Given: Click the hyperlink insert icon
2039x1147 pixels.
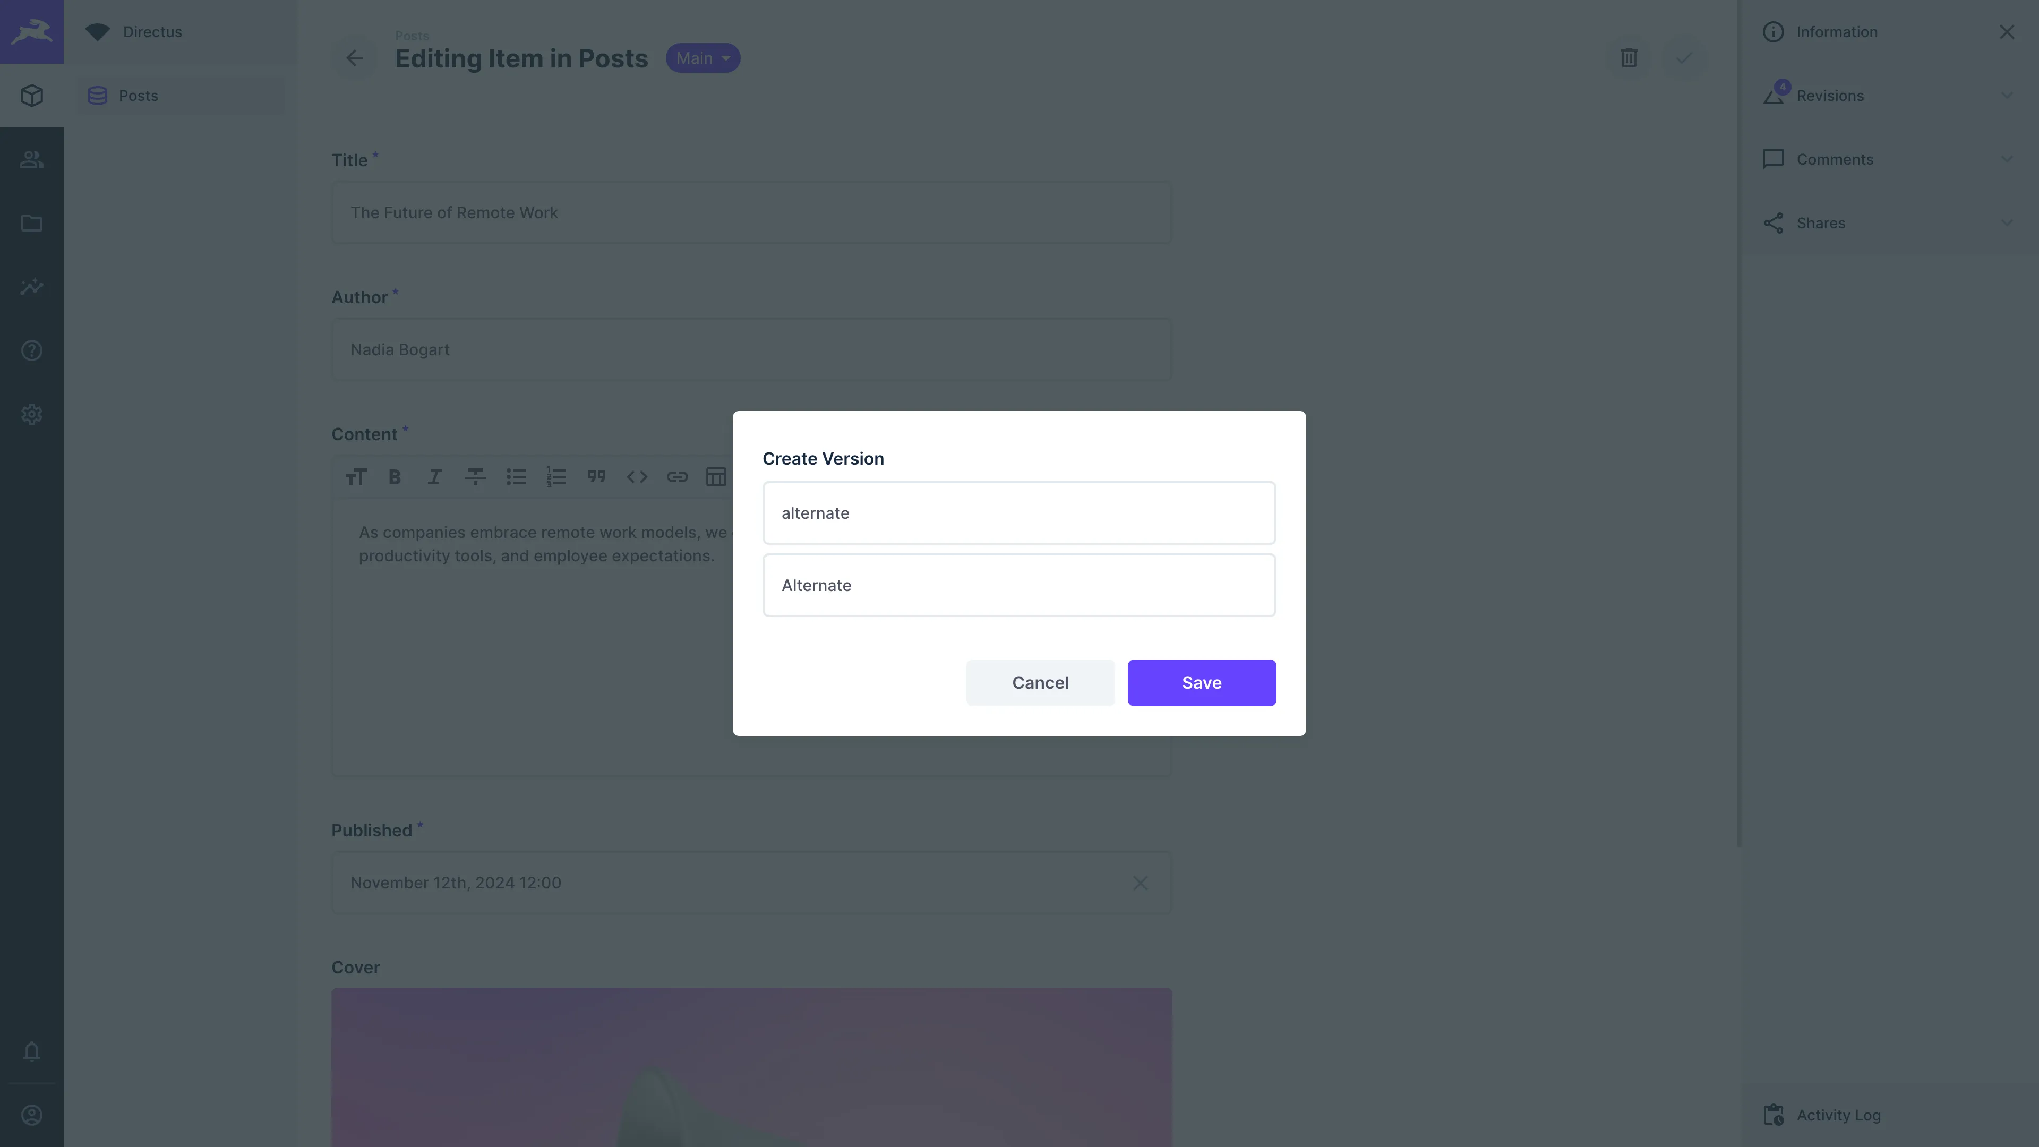Looking at the screenshot, I should pos(678,476).
